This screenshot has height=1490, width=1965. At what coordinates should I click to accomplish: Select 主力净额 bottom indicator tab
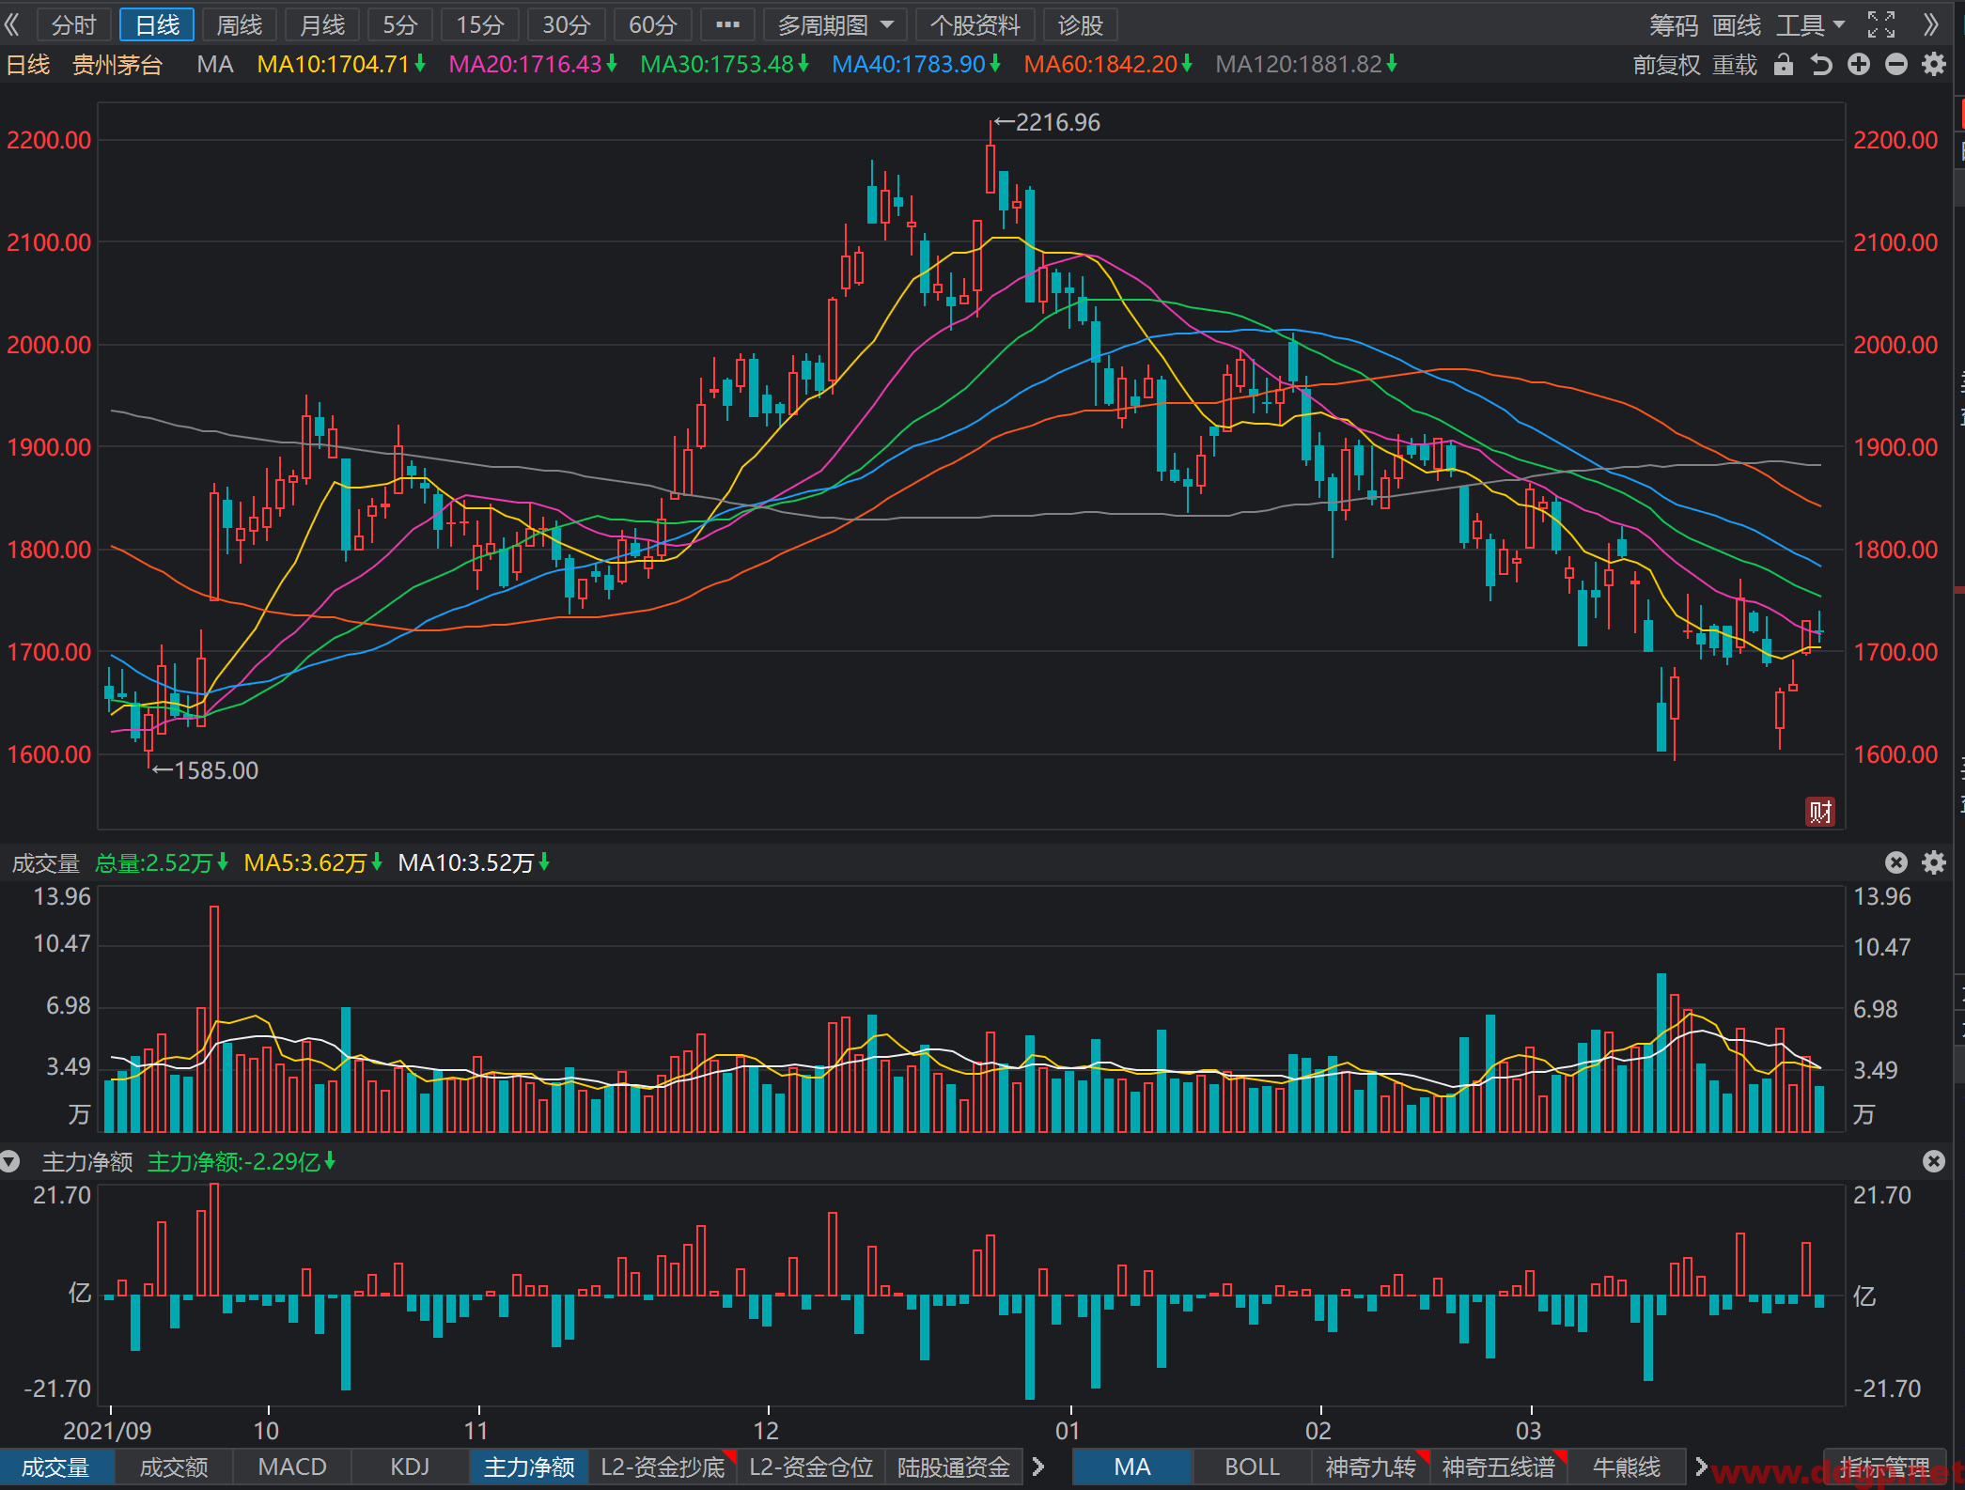tap(529, 1467)
